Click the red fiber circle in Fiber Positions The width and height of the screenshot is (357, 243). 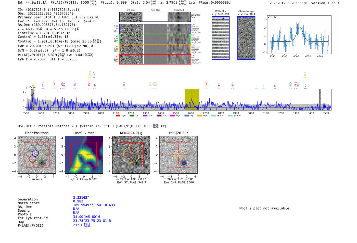[x=33, y=159]
